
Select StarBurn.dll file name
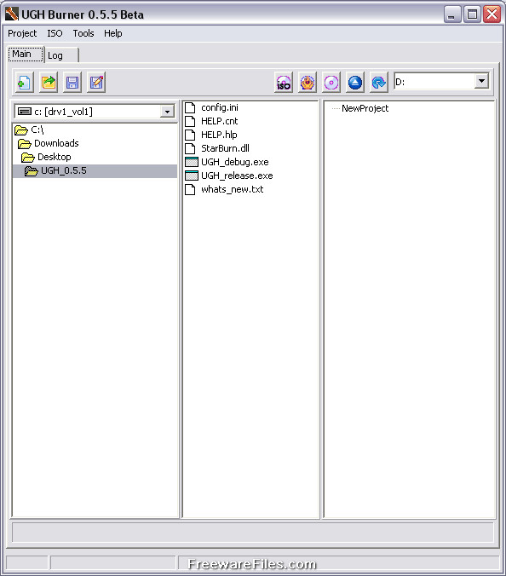(225, 148)
